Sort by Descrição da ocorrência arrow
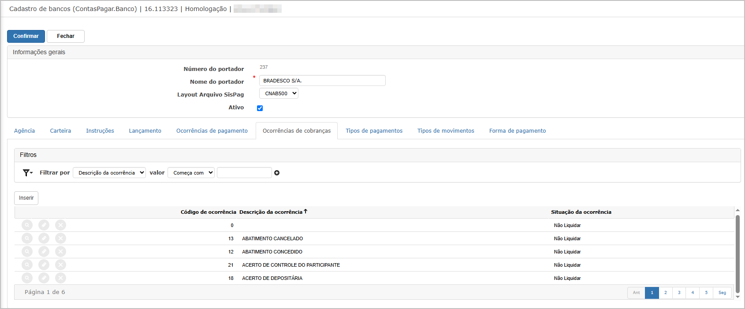The height and width of the screenshot is (309, 745). click(305, 212)
